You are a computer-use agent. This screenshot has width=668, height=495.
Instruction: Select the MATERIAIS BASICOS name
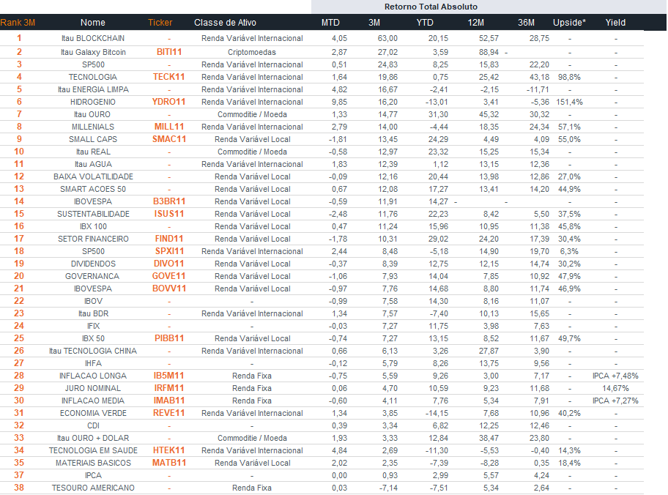tap(93, 463)
